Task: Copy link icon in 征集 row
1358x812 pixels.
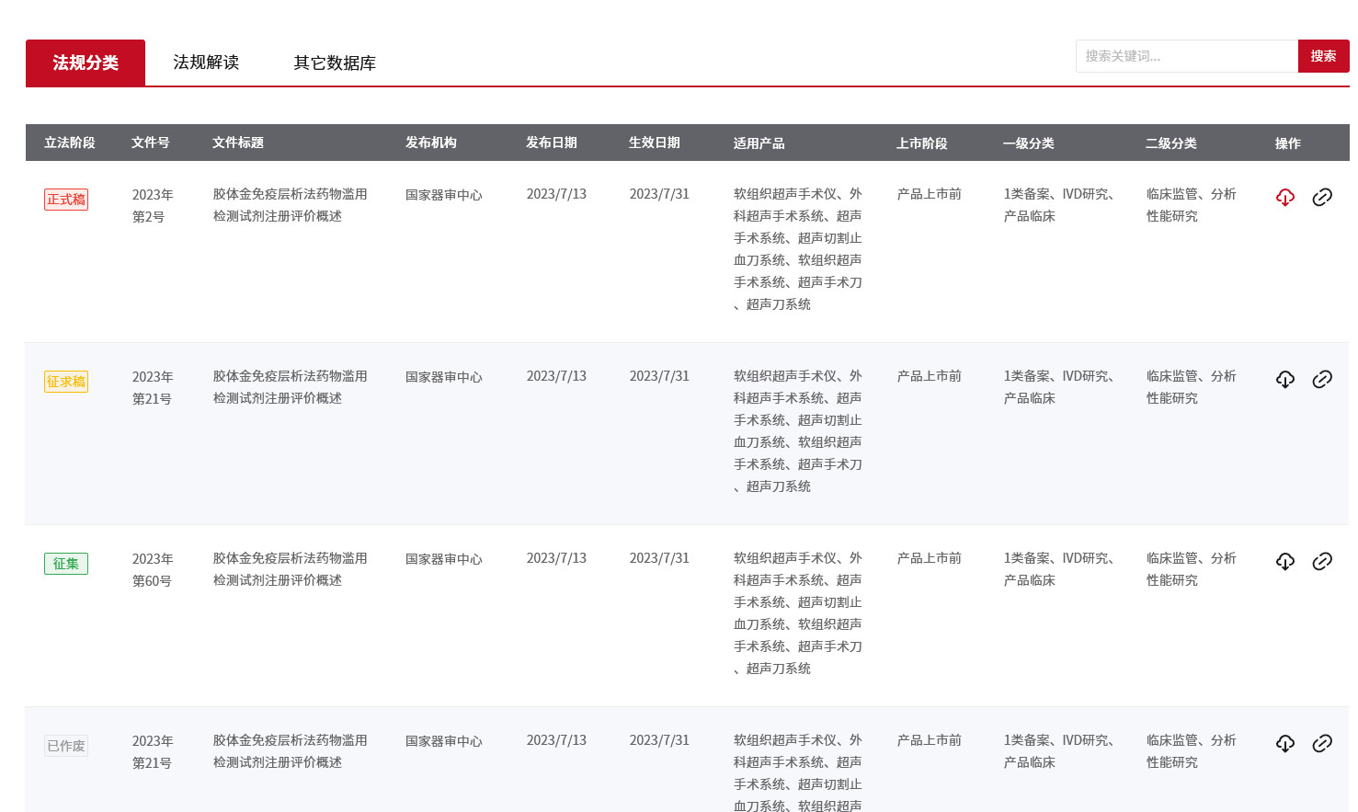Action: point(1321,561)
